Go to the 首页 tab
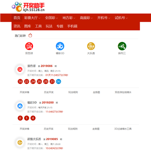The image size is (151, 151). (x=17, y=18)
